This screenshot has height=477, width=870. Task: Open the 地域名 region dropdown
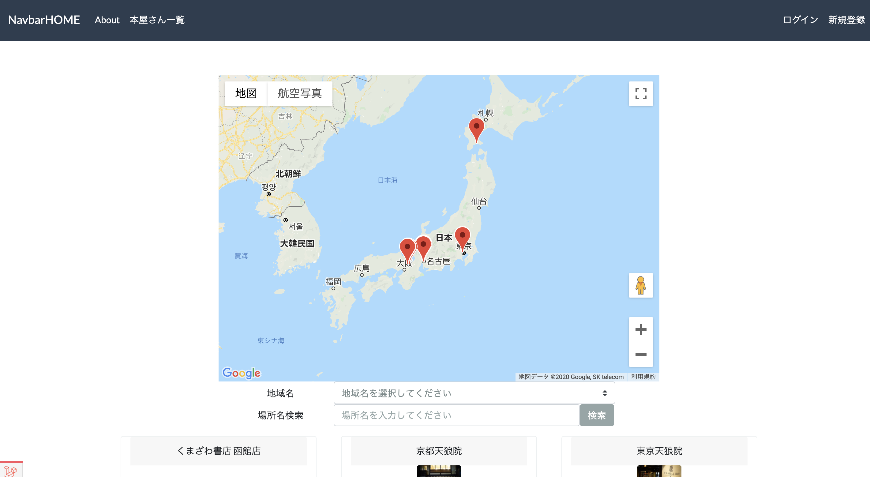point(474,393)
